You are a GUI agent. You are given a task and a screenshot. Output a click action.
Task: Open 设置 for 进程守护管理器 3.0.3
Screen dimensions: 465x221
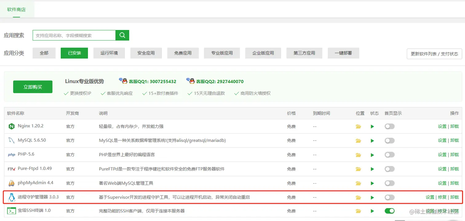pos(430,197)
